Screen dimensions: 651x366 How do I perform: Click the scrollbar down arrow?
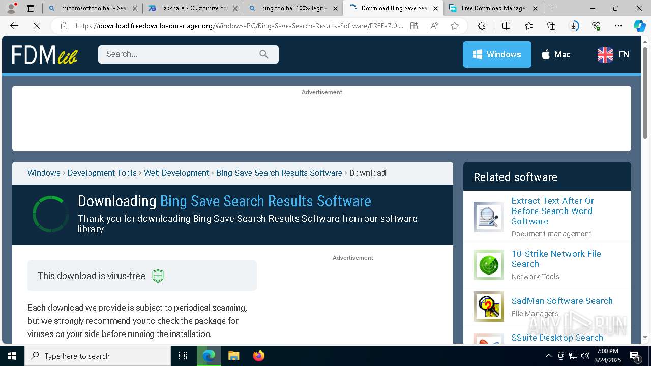point(645,337)
